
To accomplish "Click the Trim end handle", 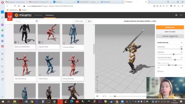I will click(176, 65).
